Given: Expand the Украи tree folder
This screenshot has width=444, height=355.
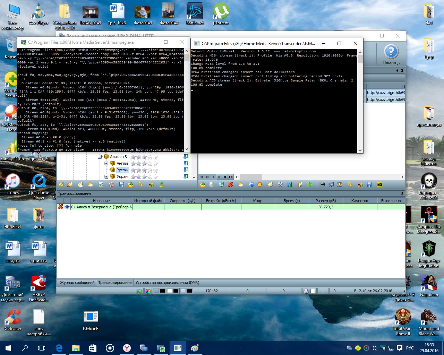Looking at the screenshot, I should coord(106,177).
